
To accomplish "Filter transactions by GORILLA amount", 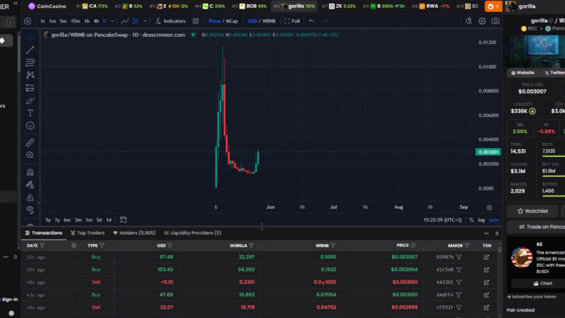I will [x=251, y=246].
